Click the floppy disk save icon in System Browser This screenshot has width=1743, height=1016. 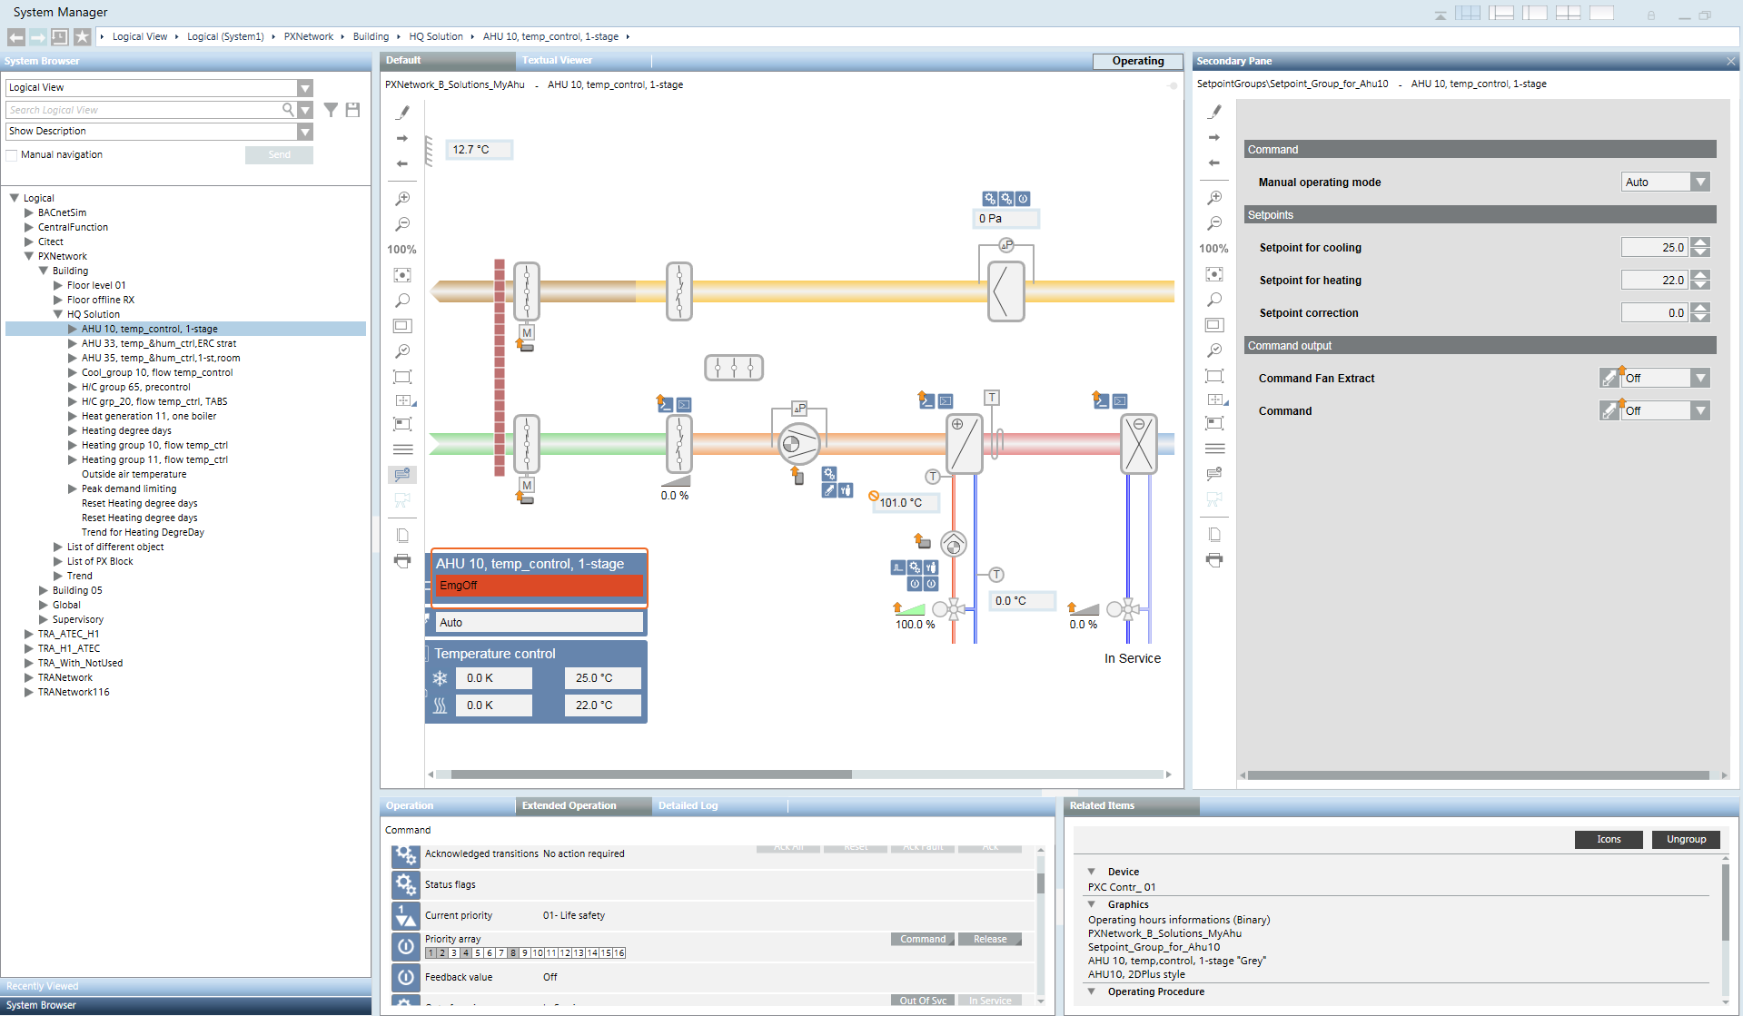click(x=353, y=110)
